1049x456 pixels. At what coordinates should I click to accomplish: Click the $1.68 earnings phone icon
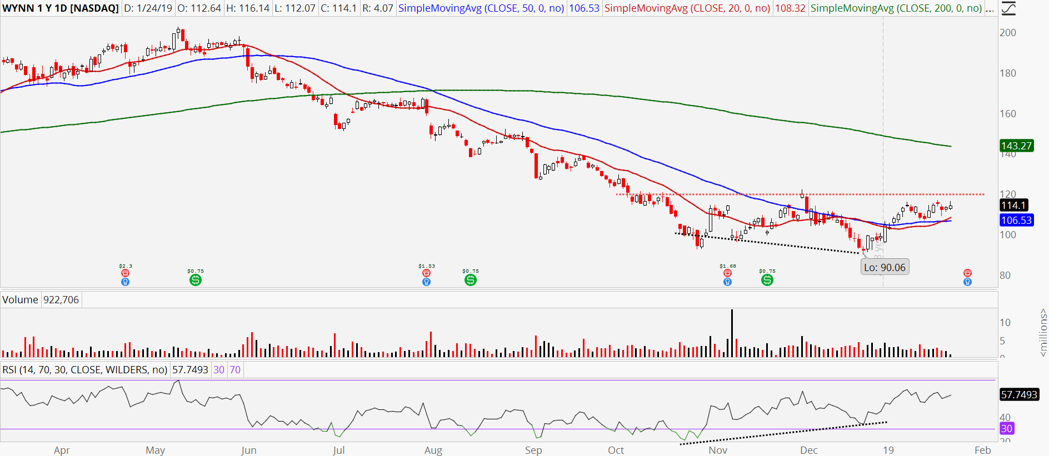pyautogui.click(x=727, y=273)
